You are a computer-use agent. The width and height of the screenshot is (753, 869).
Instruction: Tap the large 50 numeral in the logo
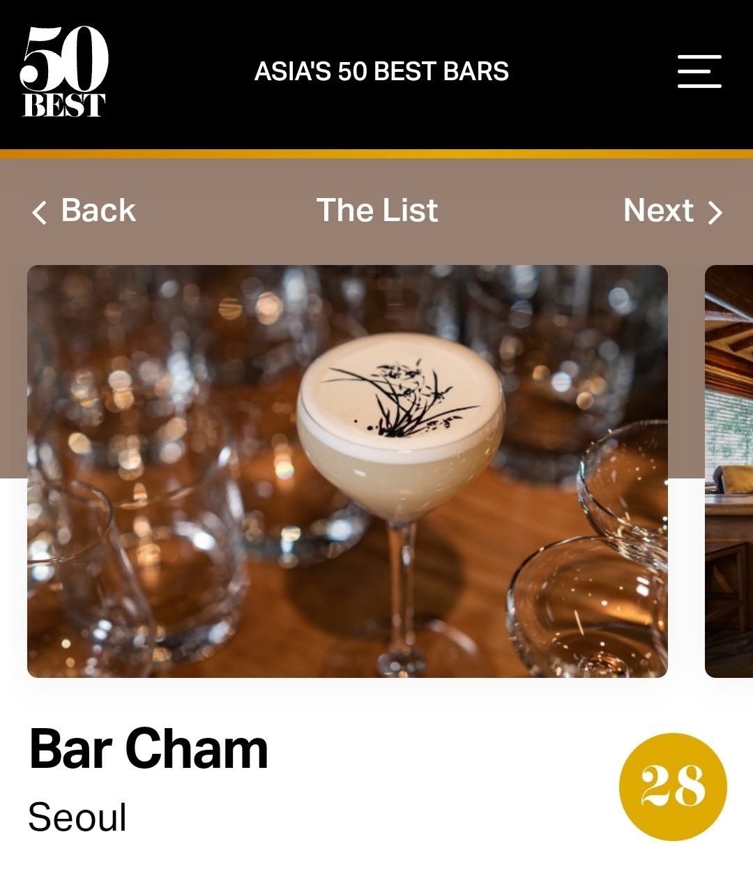[x=64, y=59]
